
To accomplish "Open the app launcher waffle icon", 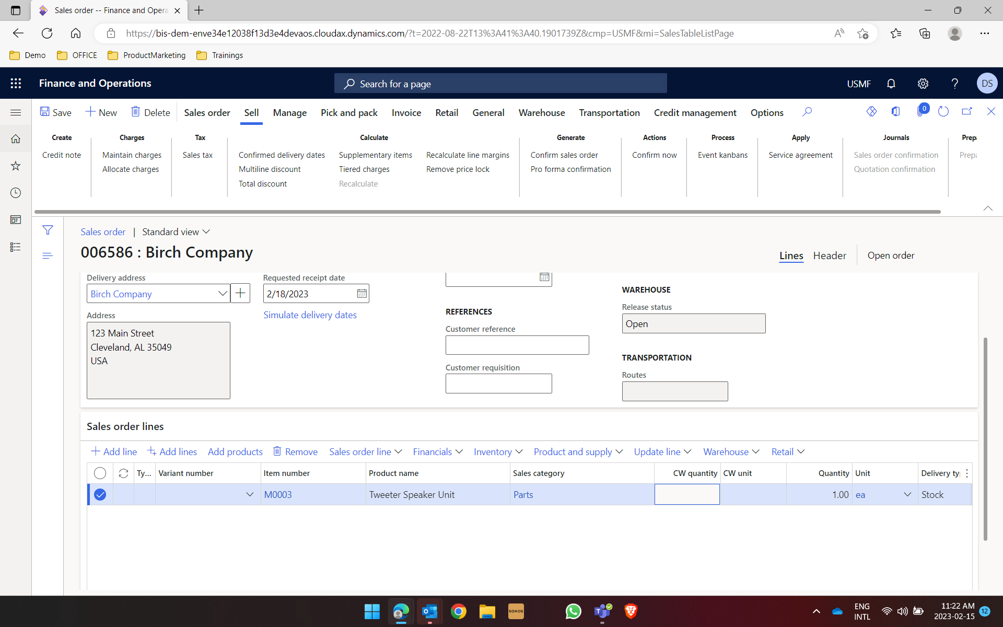I will click(x=16, y=83).
